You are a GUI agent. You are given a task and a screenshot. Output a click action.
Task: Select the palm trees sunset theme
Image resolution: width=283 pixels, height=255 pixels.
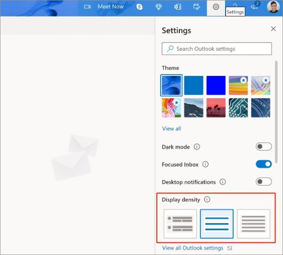point(216,108)
